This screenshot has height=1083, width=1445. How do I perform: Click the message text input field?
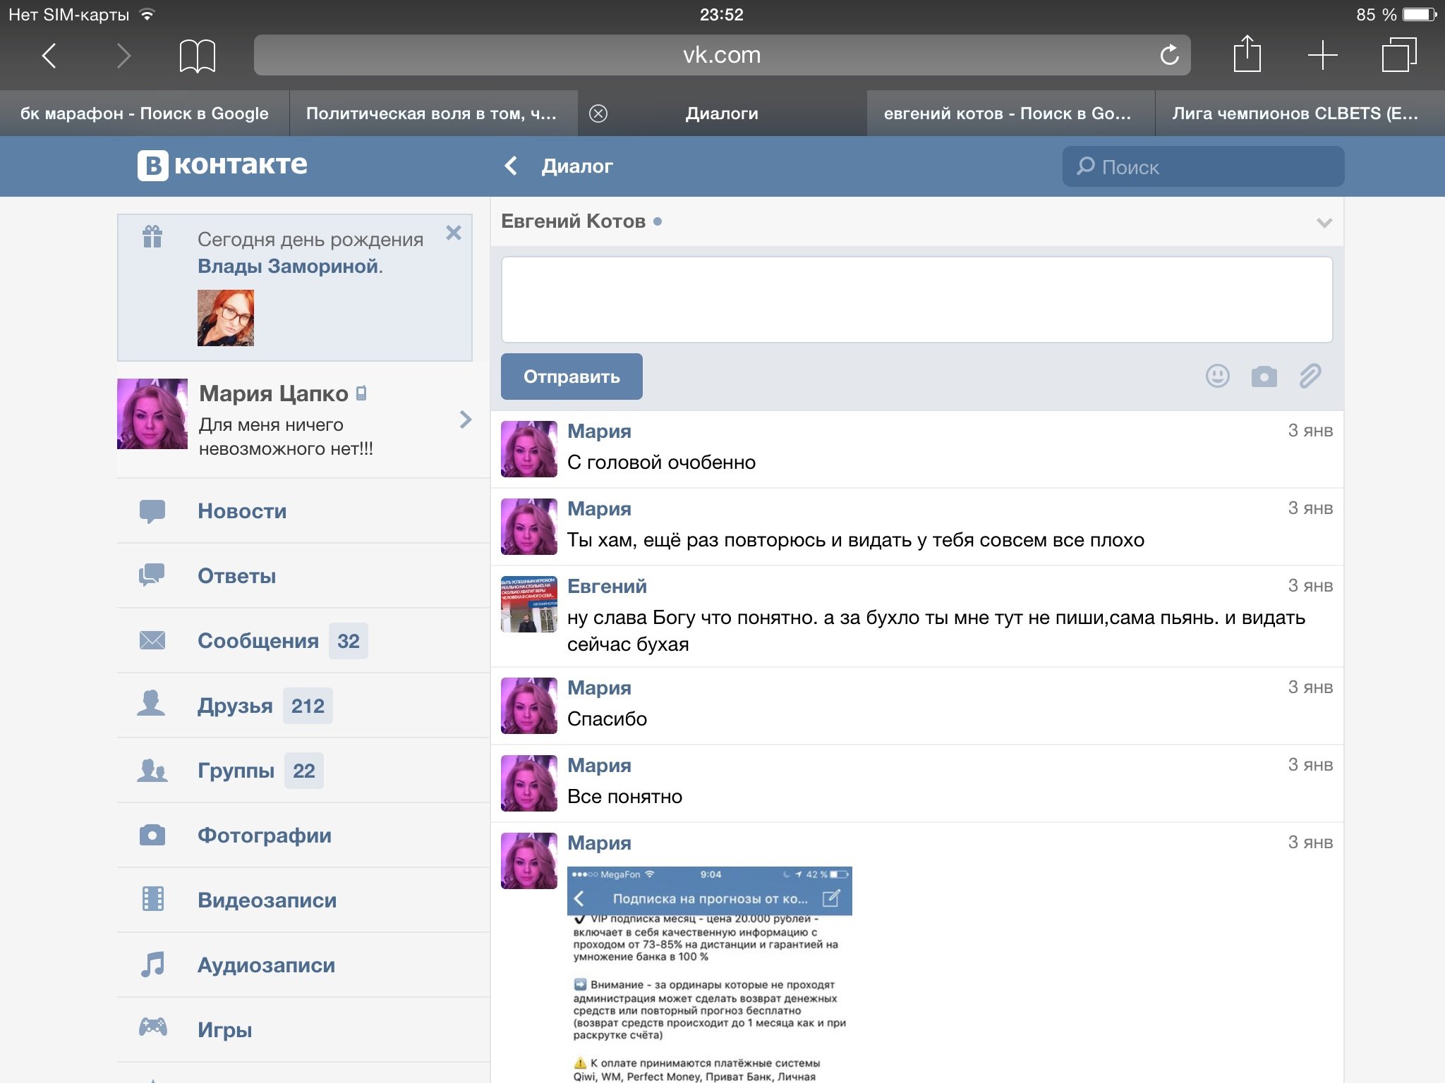pyautogui.click(x=916, y=300)
